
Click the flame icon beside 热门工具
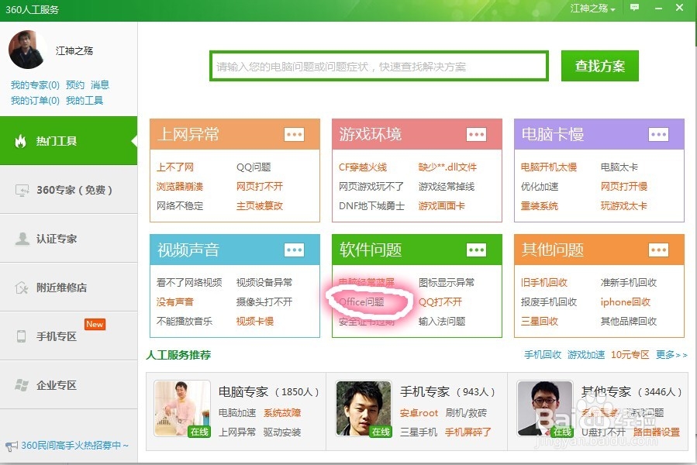[x=20, y=141]
